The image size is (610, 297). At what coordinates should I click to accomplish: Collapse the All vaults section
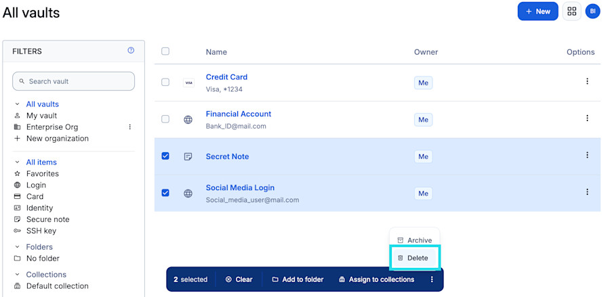pos(17,104)
